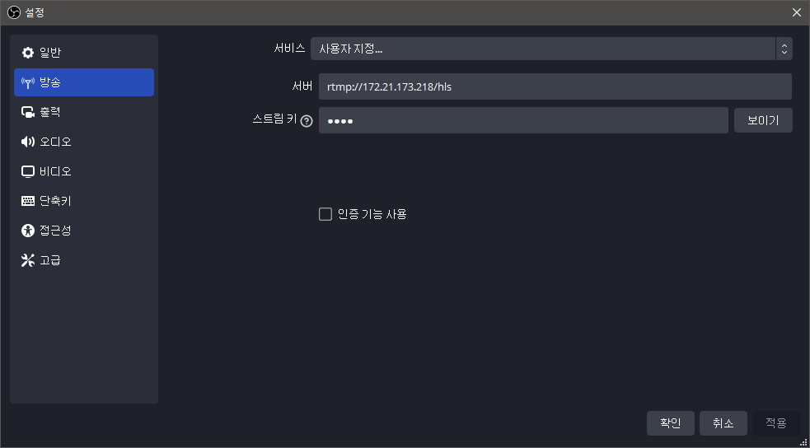810x448 pixels.
Task: Click the General (일반) gear icon
Action: pos(28,53)
